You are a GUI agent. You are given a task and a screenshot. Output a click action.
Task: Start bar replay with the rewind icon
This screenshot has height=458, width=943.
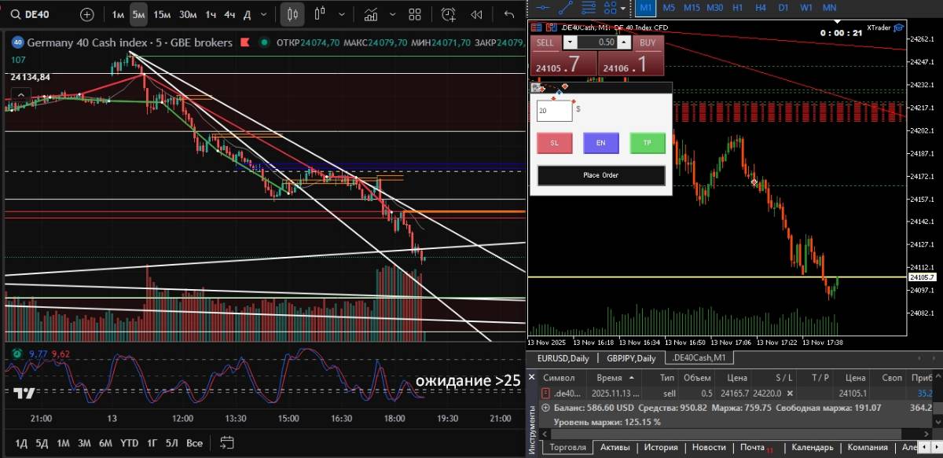pyautogui.click(x=476, y=14)
